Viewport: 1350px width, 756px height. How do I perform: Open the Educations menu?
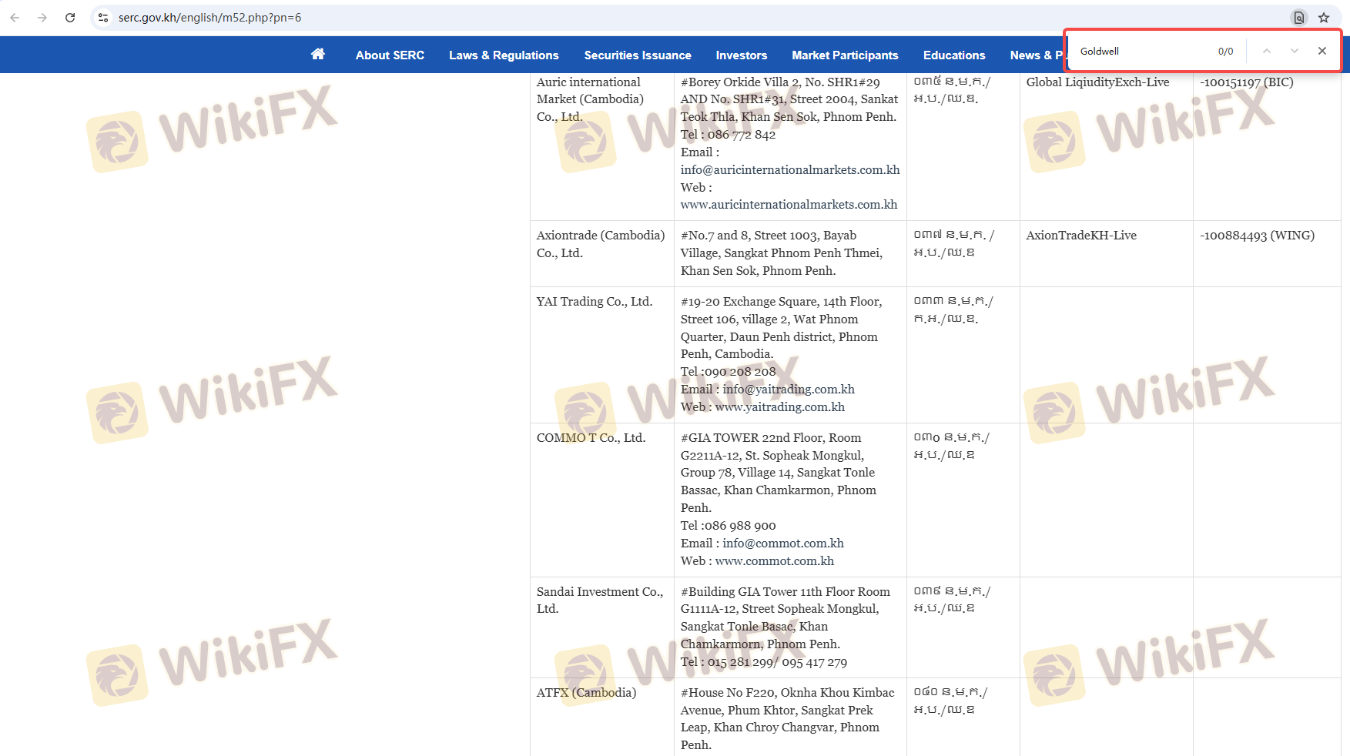coord(954,55)
